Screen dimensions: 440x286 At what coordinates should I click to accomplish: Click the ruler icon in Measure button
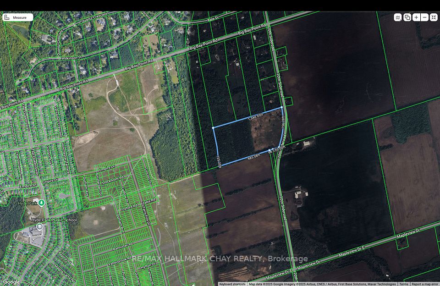[7, 17]
